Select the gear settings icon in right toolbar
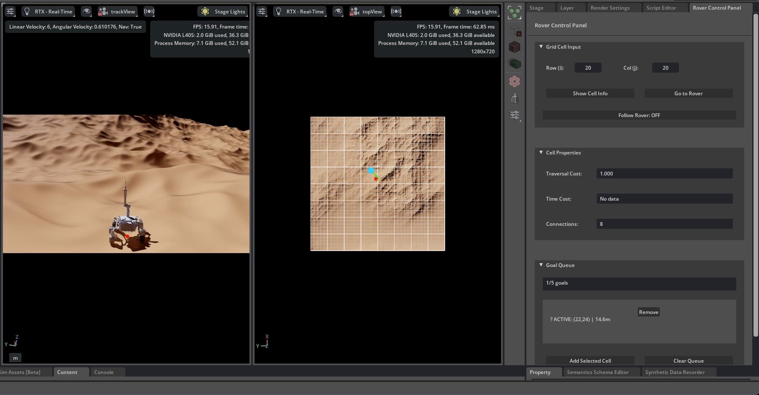The width and height of the screenshot is (759, 395). point(514,81)
